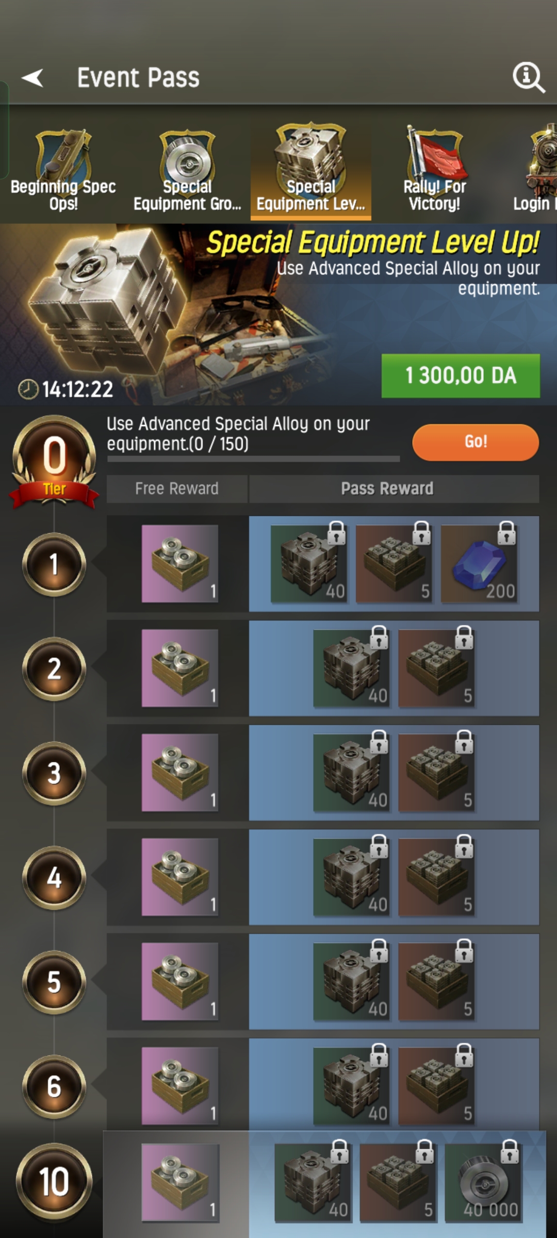Viewport: 557px width, 1238px height.
Task: Tap the tier 6 free reward crate
Action: [180, 1086]
